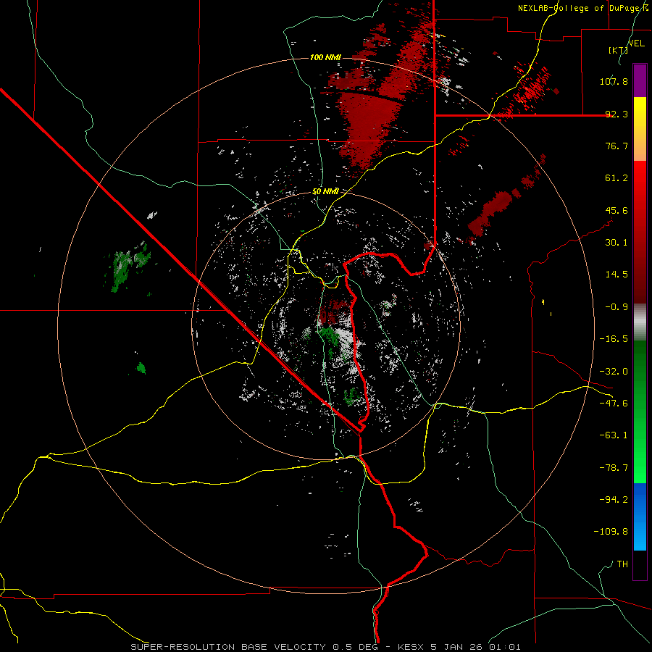Viewport: 652px width, 652px height.
Task: Click the 100 NMI range ring label
Action: click(325, 57)
